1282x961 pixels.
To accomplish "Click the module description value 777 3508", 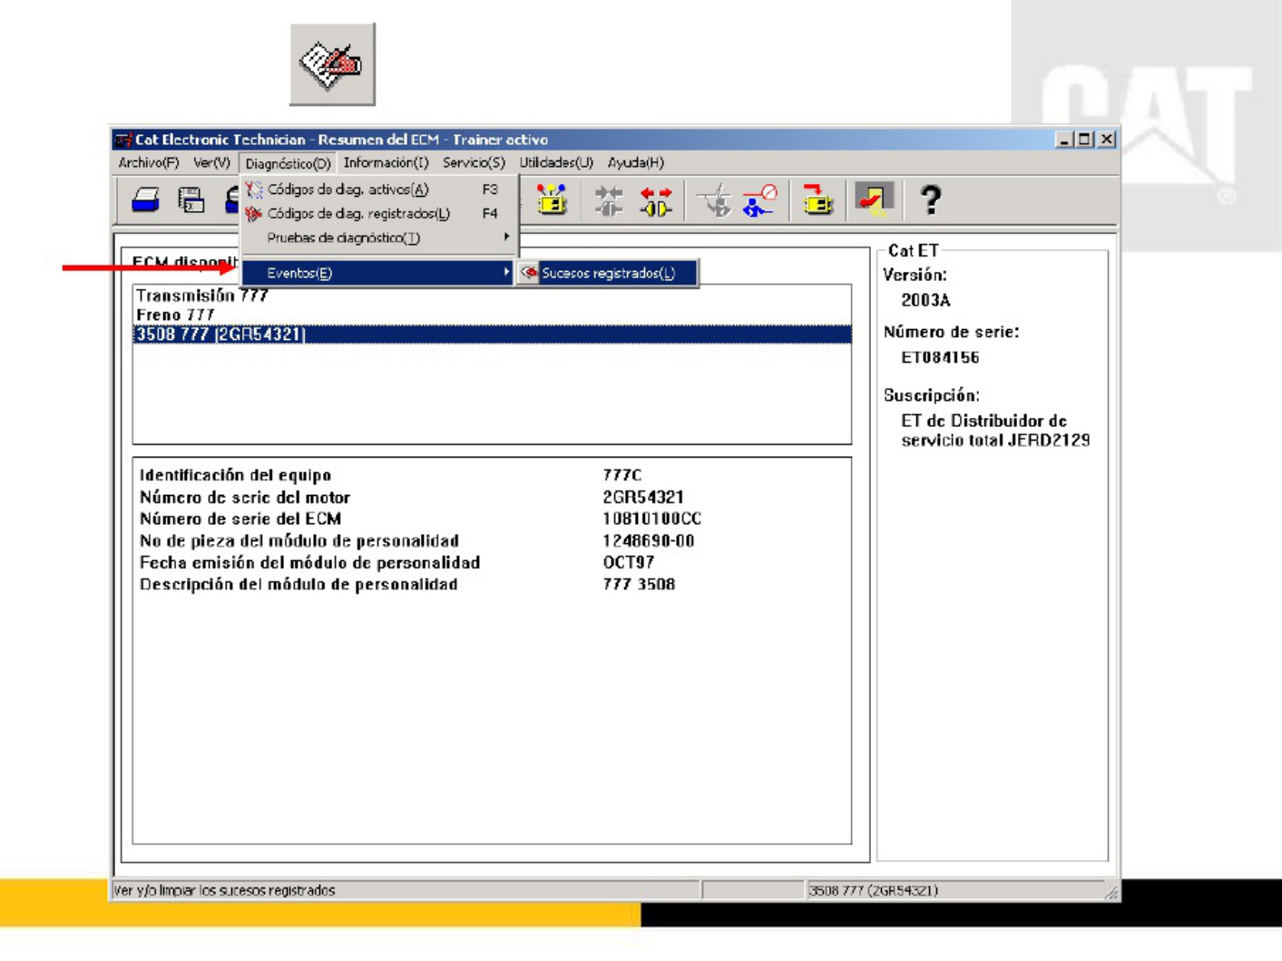I will [x=639, y=585].
